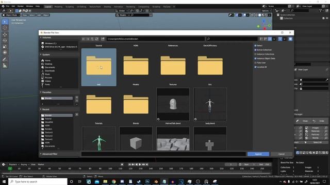Remove selected Favorites bookmark with minus
330x185 pixels.
(x=77, y=101)
